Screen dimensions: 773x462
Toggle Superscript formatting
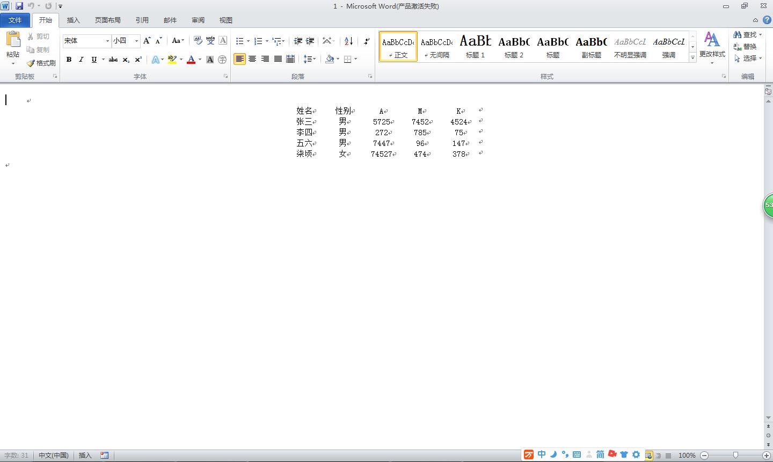(138, 60)
